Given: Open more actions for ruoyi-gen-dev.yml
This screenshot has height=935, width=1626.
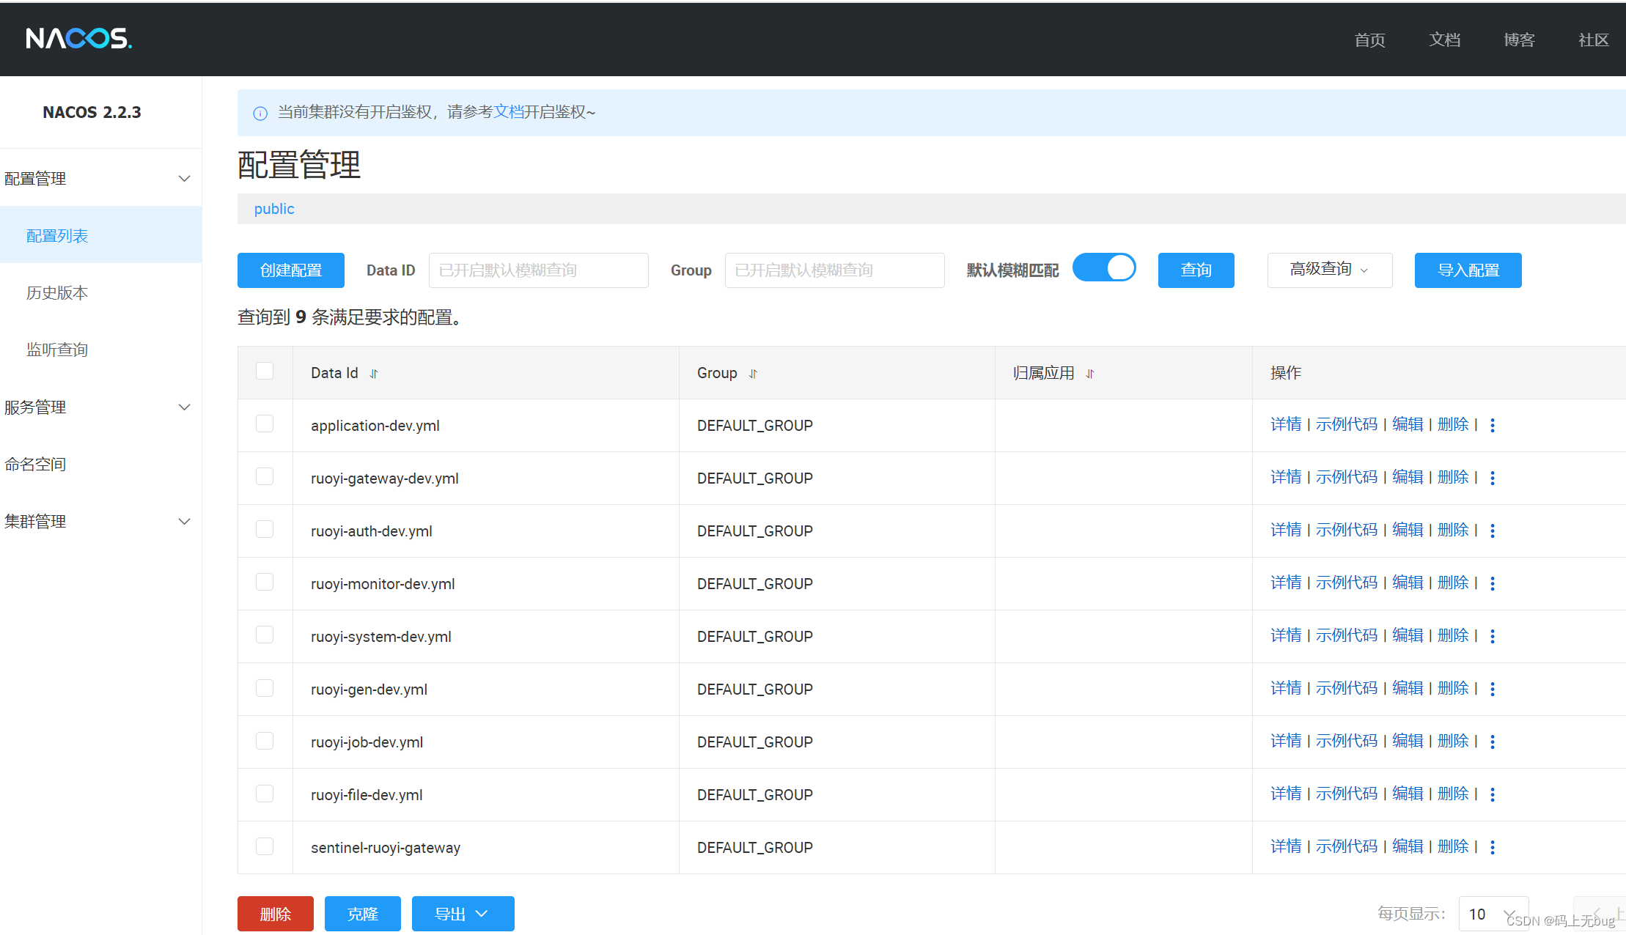Looking at the screenshot, I should 1493,689.
